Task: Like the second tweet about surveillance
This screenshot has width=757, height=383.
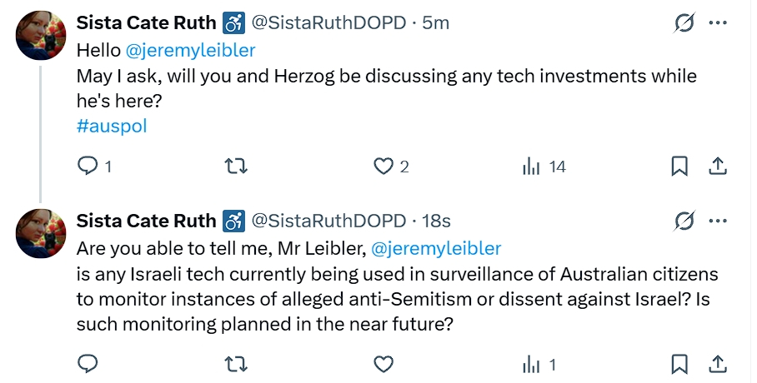Action: click(384, 364)
